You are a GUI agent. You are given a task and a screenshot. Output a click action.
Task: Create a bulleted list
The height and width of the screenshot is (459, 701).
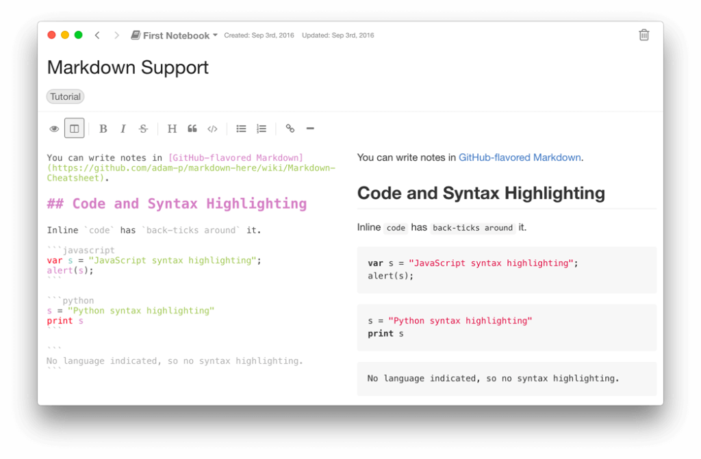click(241, 128)
